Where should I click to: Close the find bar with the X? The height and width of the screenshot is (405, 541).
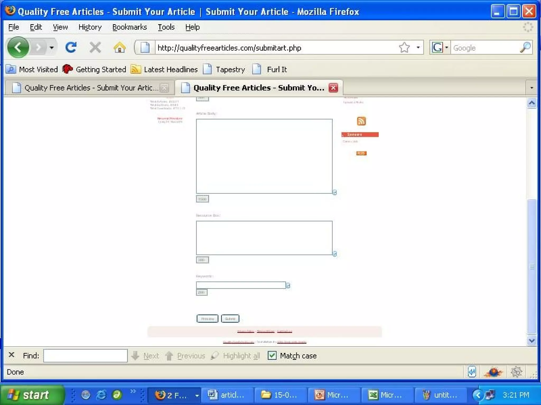tap(11, 355)
